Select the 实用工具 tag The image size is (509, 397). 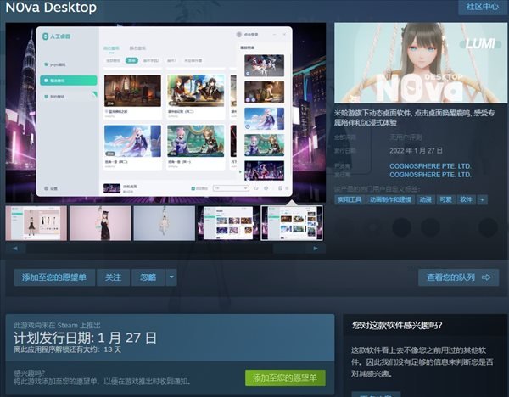(350, 199)
